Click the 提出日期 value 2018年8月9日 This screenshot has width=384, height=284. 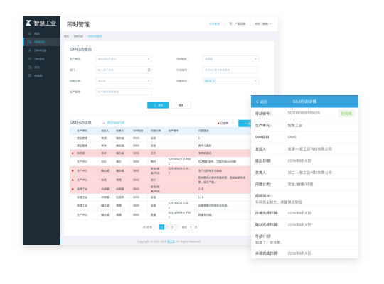[299, 161]
